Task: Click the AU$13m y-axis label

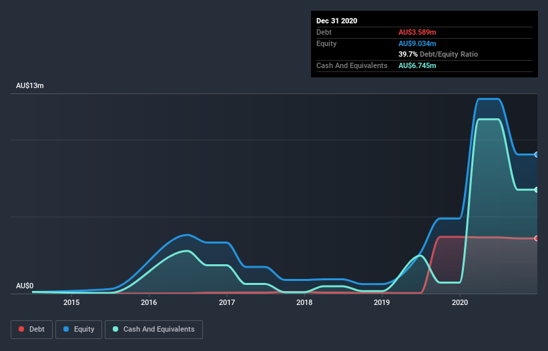Action: 30,85
